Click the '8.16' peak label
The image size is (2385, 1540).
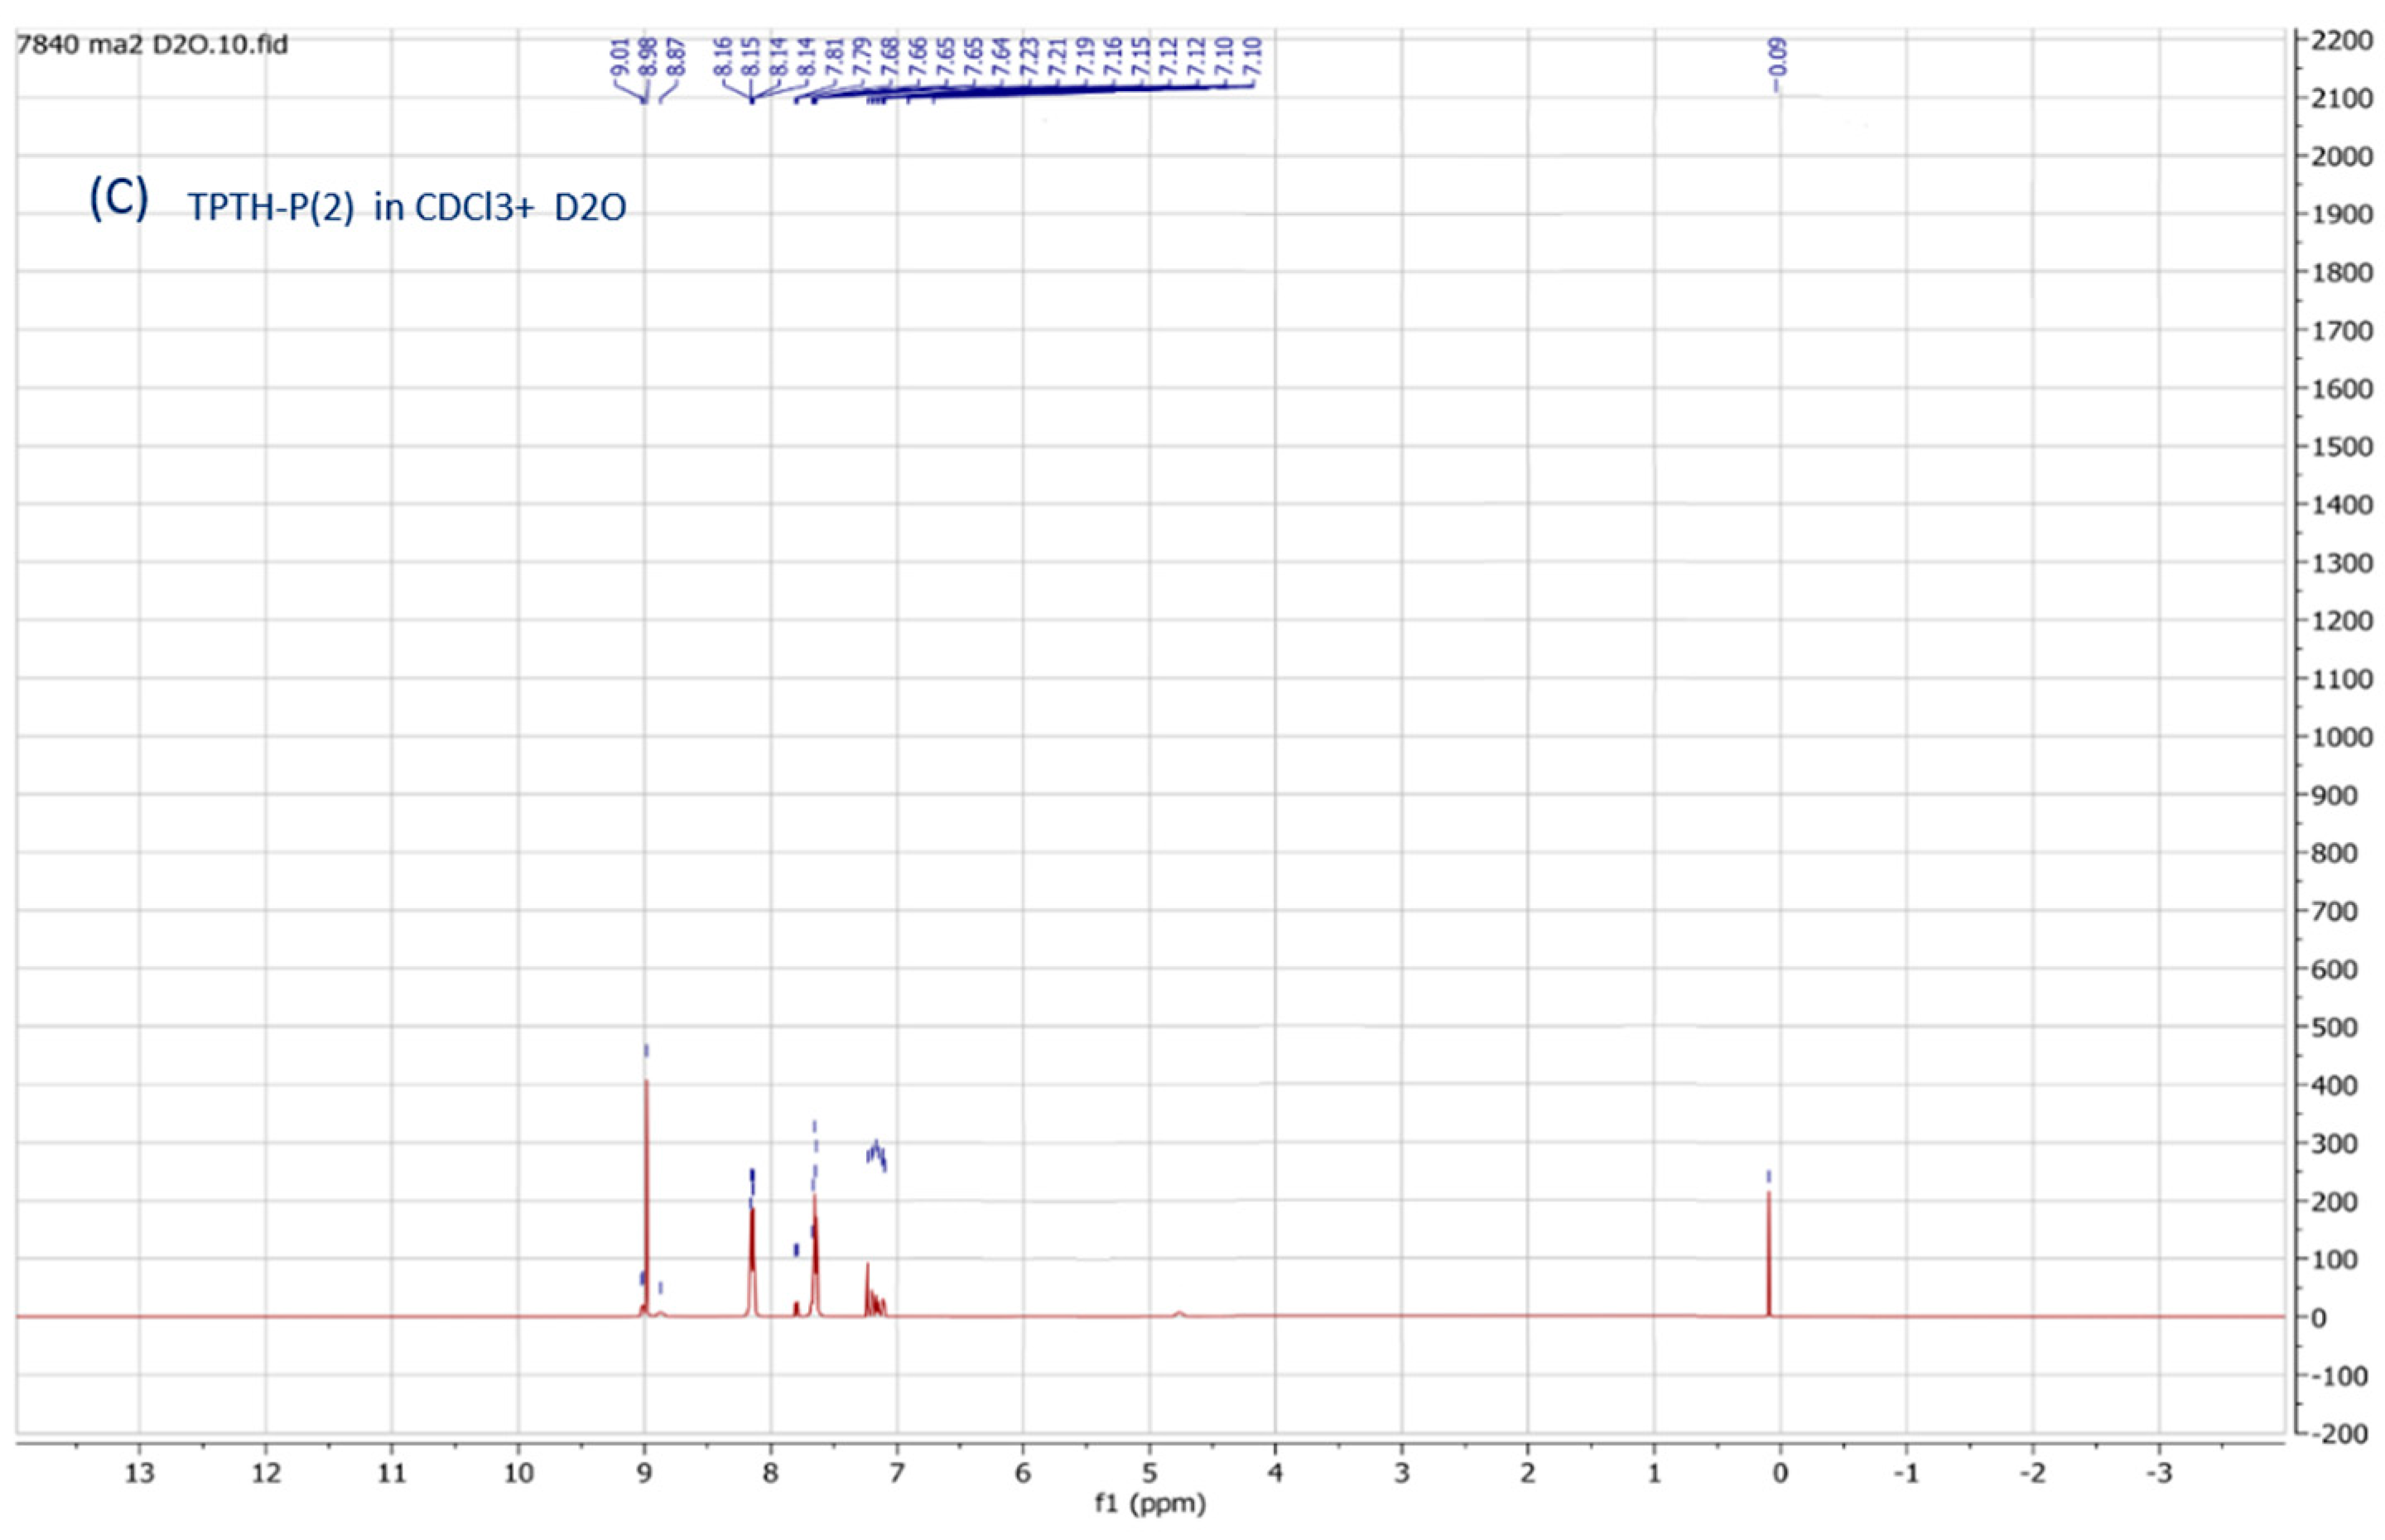[724, 57]
